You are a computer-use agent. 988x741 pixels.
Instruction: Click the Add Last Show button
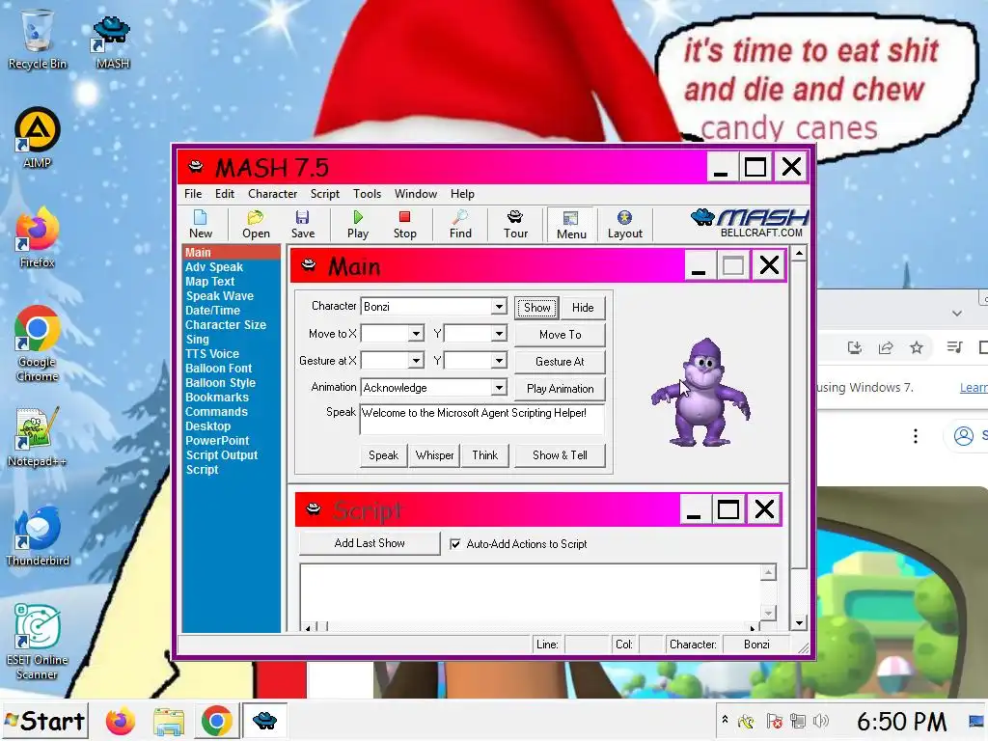coord(370,543)
